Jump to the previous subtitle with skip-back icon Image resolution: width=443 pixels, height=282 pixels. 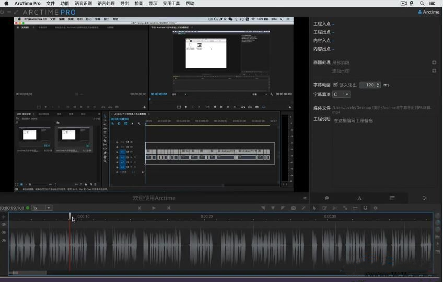pos(139,208)
